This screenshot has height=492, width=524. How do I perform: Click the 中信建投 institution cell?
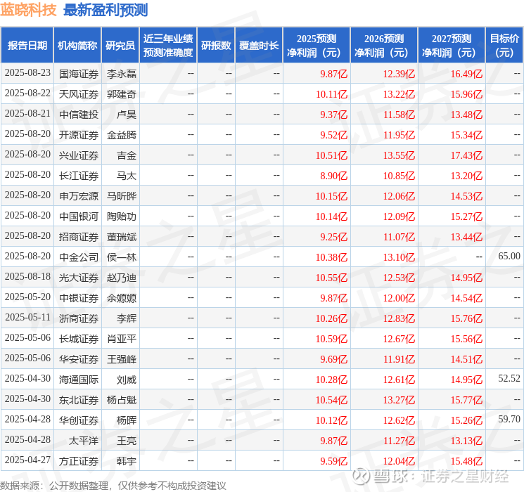(x=79, y=115)
